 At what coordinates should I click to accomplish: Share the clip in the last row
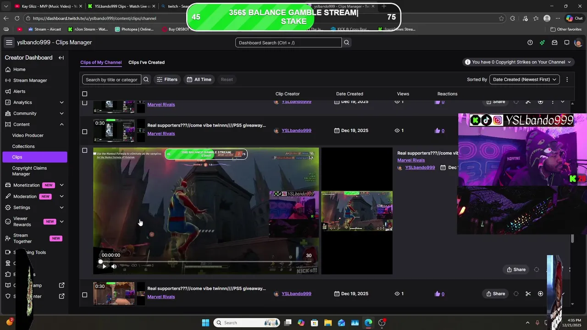pyautogui.click(x=496, y=294)
